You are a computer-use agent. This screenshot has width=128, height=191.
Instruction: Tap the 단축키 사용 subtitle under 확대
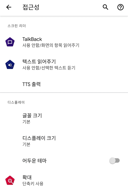tap(33, 183)
